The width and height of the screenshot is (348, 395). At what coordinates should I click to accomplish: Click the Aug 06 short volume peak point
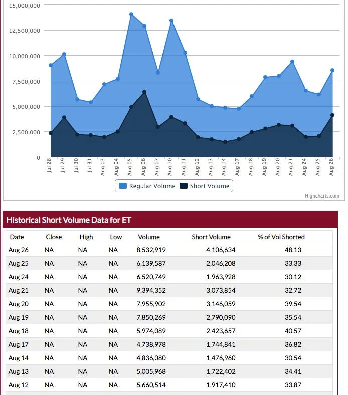[144, 92]
